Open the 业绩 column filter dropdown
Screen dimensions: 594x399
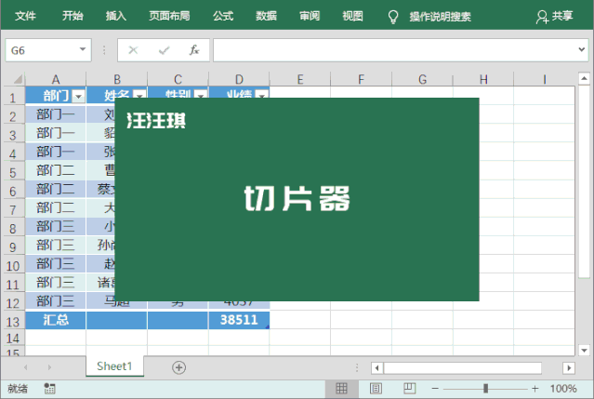(262, 95)
